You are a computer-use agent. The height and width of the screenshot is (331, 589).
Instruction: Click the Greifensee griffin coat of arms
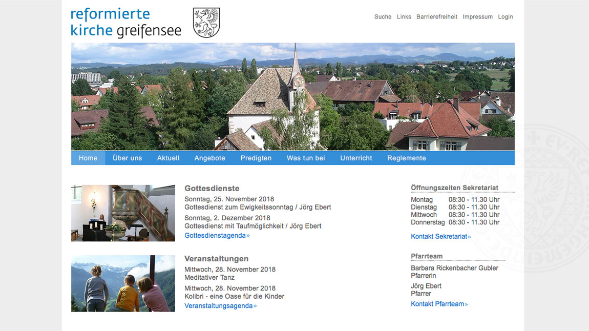206,23
